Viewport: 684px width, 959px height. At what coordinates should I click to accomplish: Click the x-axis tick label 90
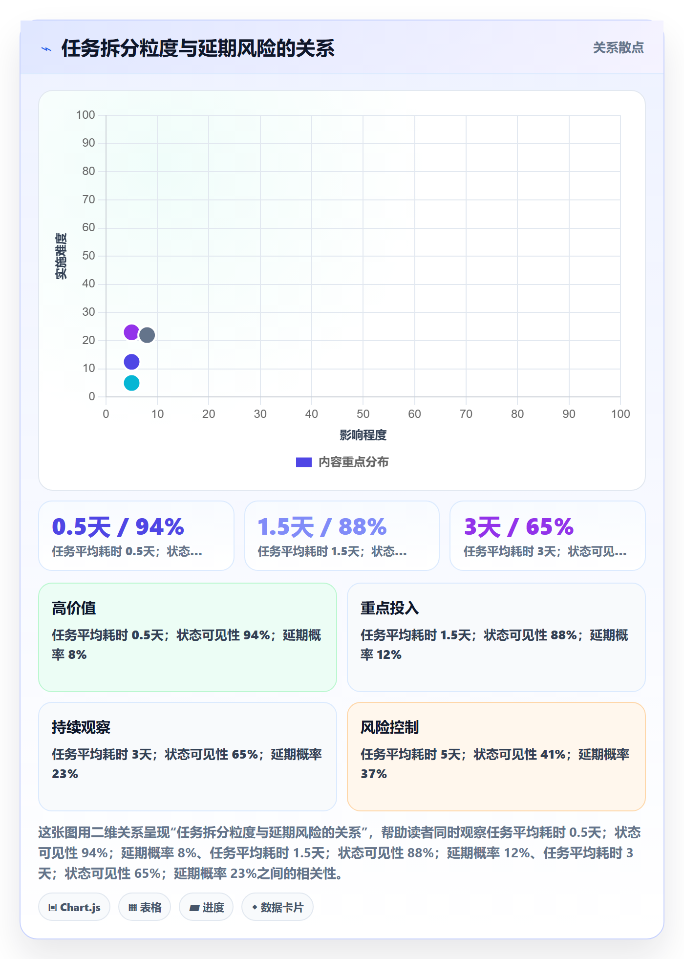(569, 414)
